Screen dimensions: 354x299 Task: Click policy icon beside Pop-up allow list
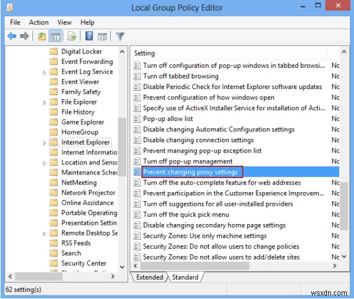tap(137, 119)
